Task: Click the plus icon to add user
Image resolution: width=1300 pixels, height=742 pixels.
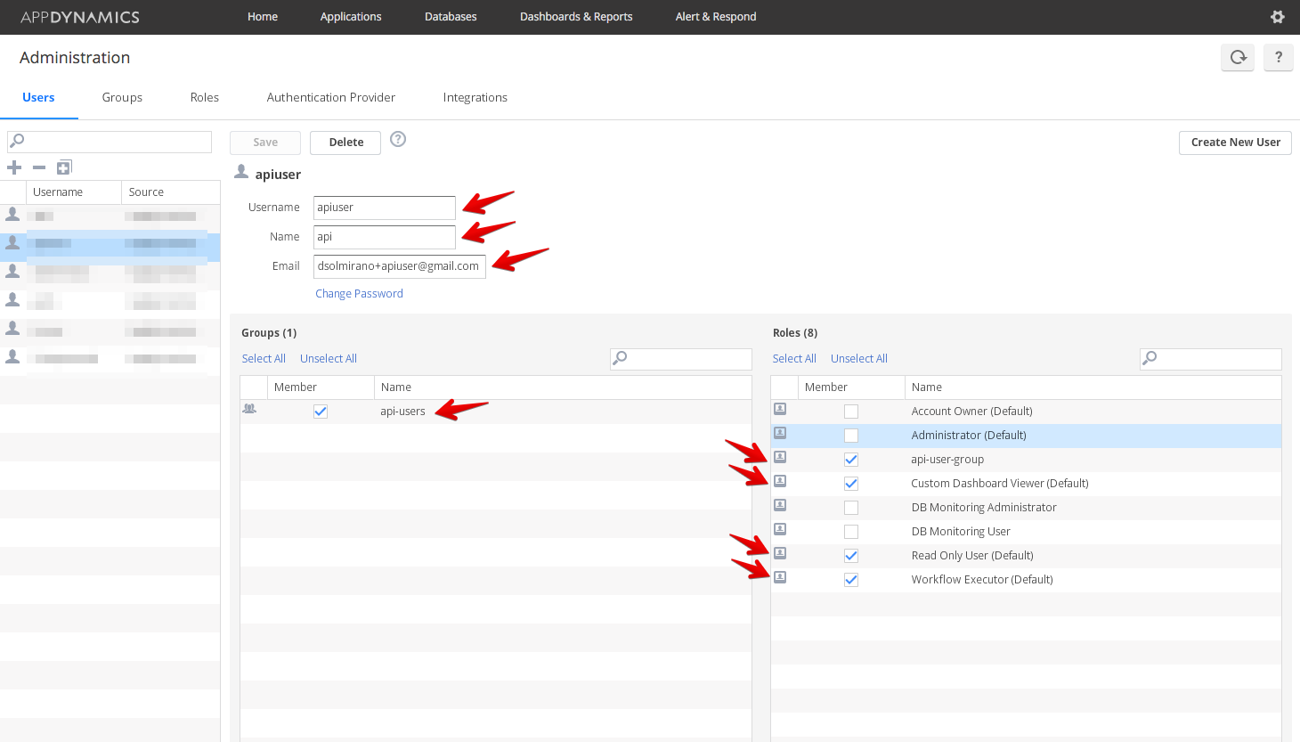Action: tap(14, 167)
